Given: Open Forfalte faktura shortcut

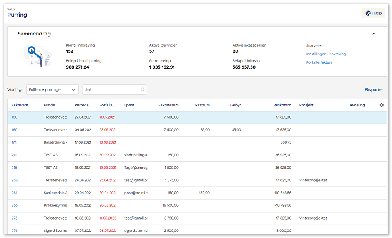Looking at the screenshot, I should [319, 62].
